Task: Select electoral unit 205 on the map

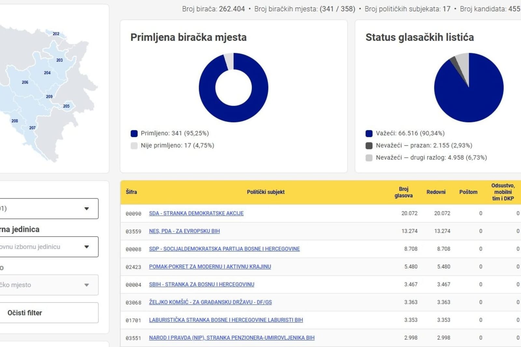Action: [x=66, y=106]
